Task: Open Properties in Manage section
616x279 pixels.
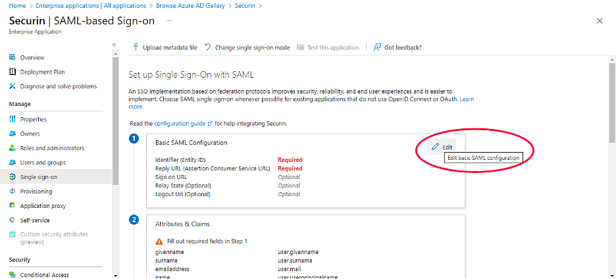Action: click(34, 119)
